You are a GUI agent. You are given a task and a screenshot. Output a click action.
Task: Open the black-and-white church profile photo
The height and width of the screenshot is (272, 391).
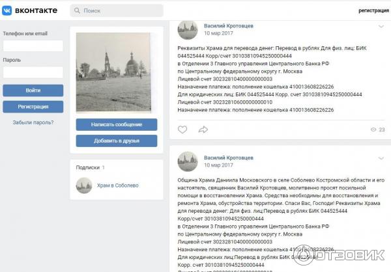tap(113, 72)
